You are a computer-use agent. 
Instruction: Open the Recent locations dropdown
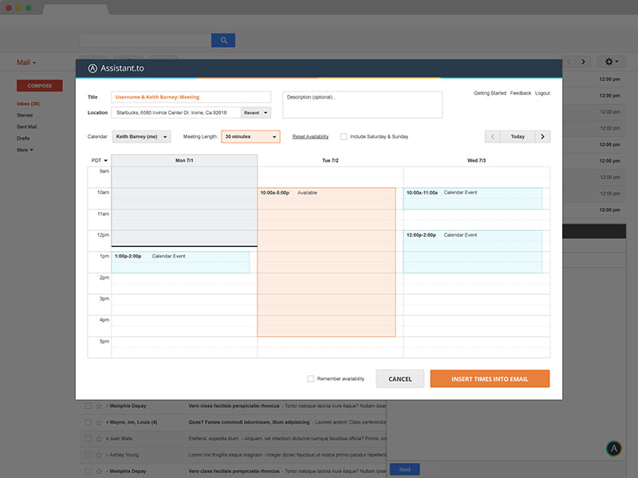pyautogui.click(x=255, y=112)
